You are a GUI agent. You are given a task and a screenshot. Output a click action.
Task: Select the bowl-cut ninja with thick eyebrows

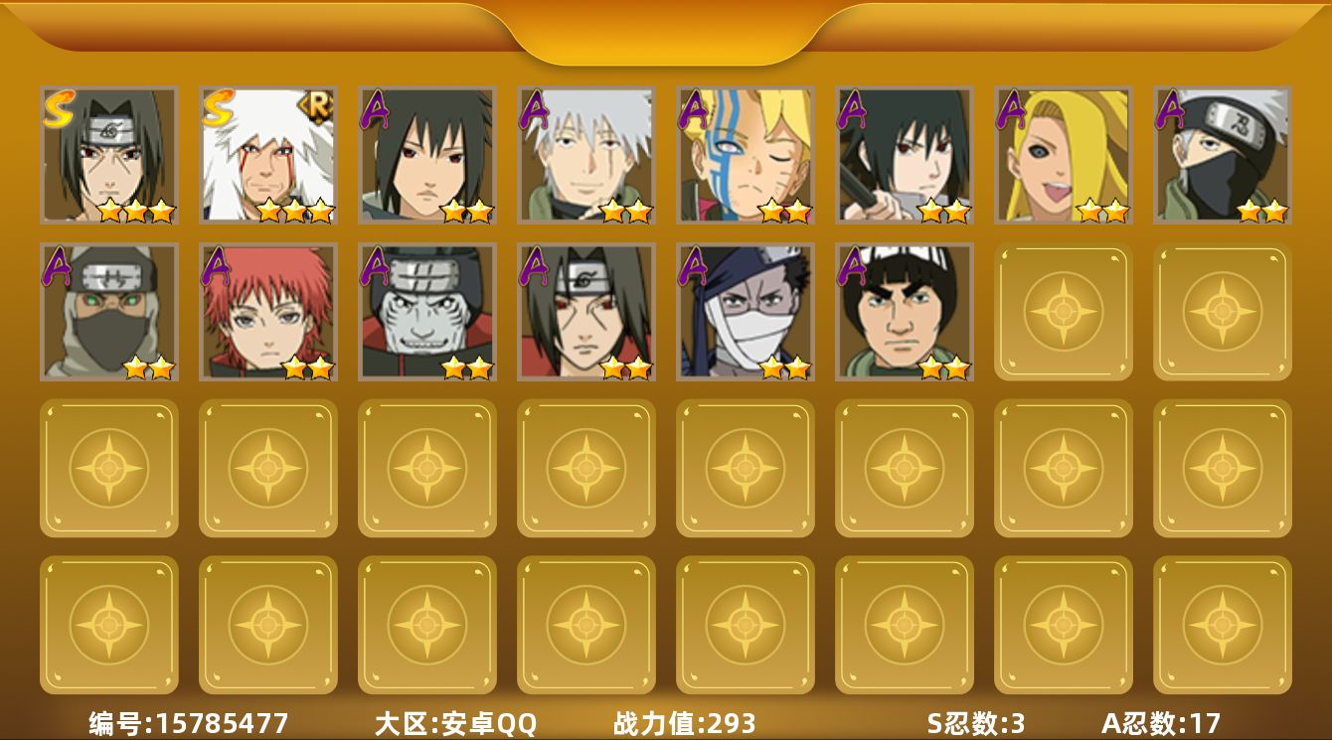905,312
